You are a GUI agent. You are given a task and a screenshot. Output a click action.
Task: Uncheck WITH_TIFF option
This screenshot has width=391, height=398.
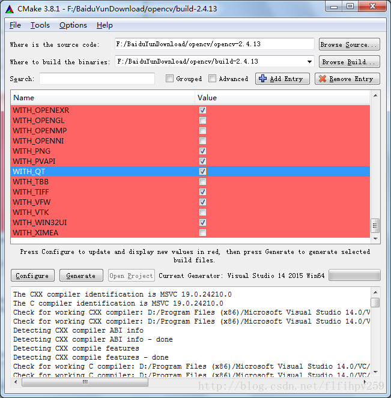click(202, 192)
